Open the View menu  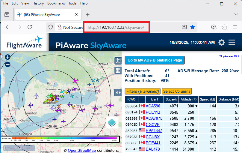(x=25, y=3)
